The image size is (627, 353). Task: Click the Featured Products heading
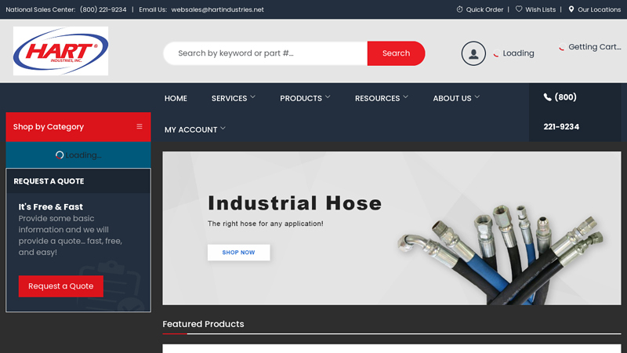pos(203,324)
